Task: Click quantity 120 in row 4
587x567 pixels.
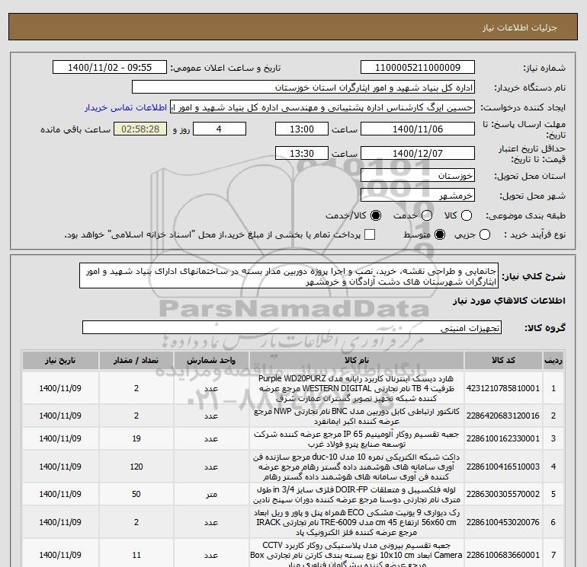Action: pyautogui.click(x=136, y=467)
